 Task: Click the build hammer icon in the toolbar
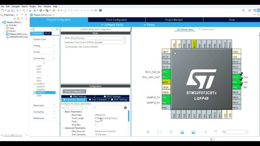click(24, 11)
